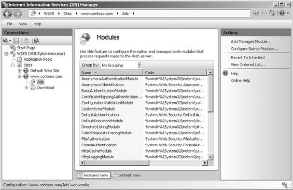Viewport: 293px width, 190px height.
Task: Expand the Default Web Site node
Action: pyautogui.click(x=19, y=71)
